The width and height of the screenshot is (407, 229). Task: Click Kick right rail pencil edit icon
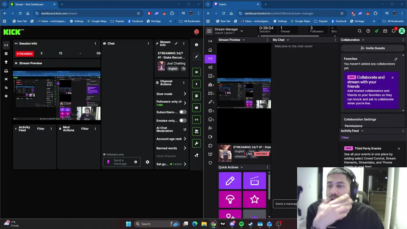pyautogui.click(x=197, y=57)
